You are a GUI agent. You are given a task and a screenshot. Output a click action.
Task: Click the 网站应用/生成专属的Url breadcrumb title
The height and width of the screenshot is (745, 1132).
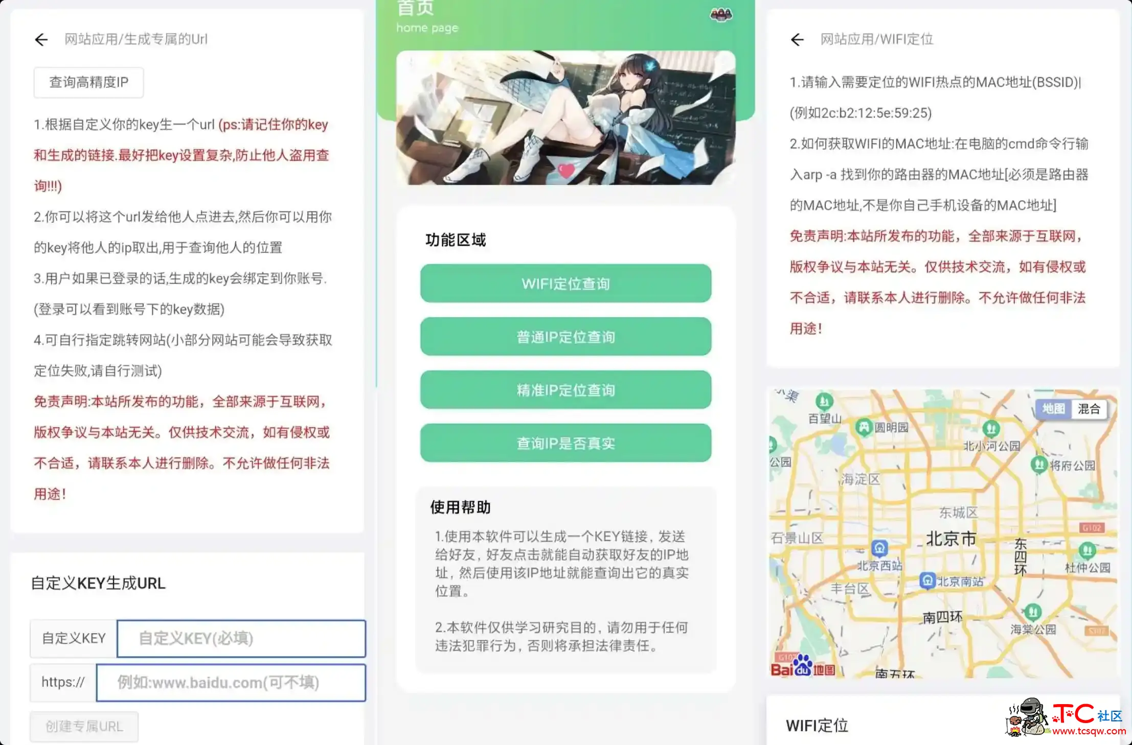[x=136, y=39]
